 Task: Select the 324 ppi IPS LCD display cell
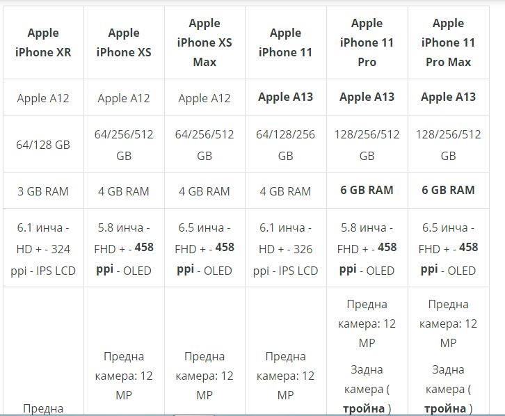tap(43, 248)
